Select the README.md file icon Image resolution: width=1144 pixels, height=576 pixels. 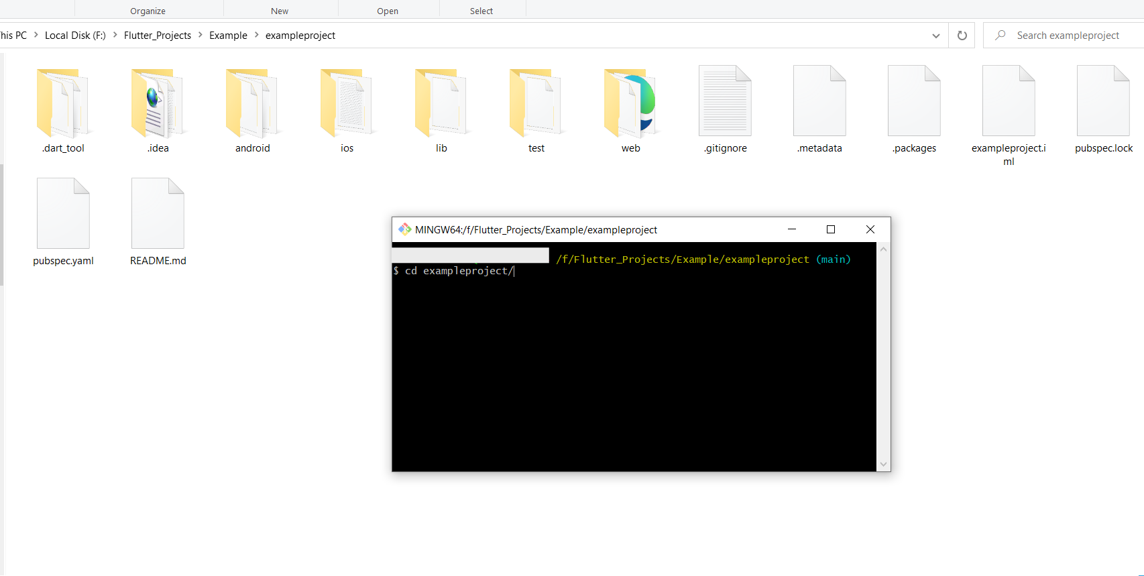tap(158, 213)
